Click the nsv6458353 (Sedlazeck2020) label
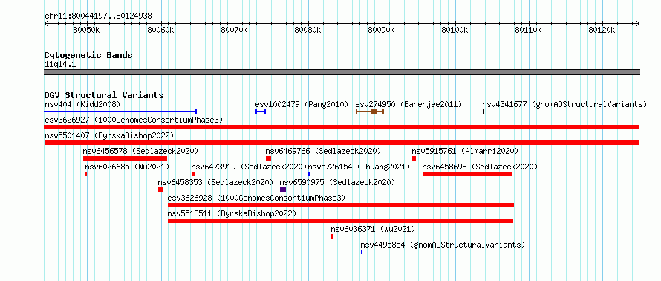This screenshot has width=661, height=281. click(x=215, y=182)
